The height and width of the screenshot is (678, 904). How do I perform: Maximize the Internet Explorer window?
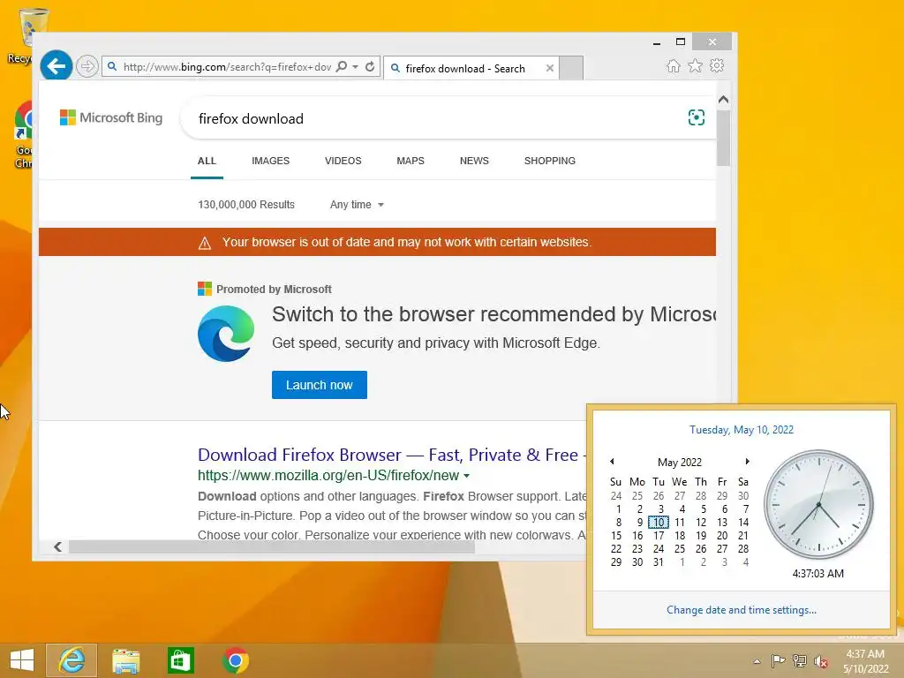[681, 41]
